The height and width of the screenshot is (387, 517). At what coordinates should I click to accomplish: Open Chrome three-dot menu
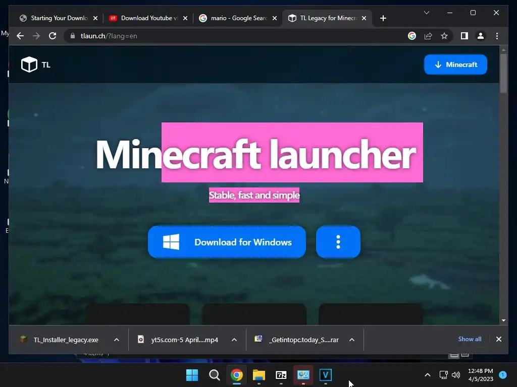[x=497, y=36]
